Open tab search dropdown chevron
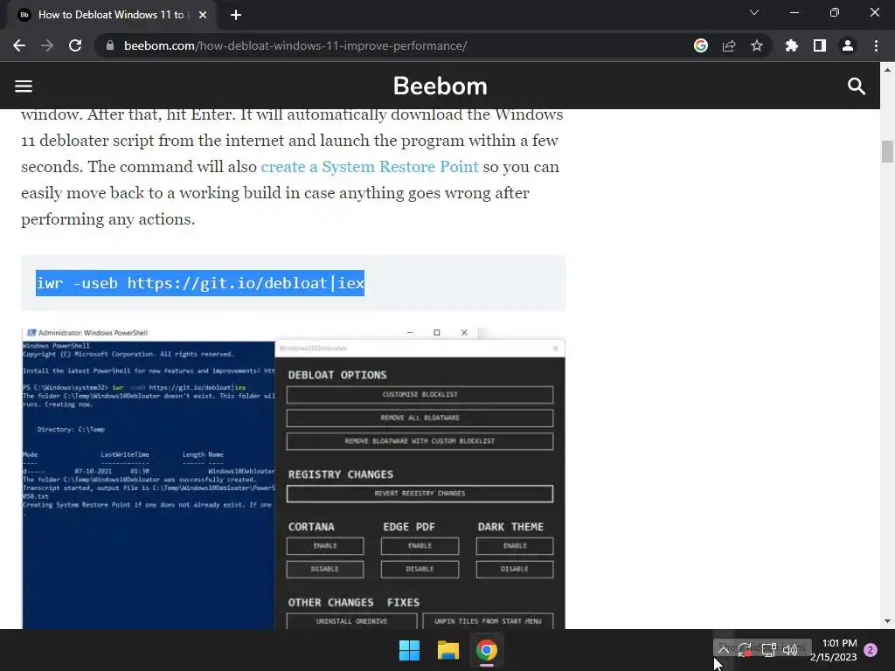Image resolution: width=895 pixels, height=671 pixels. (754, 12)
